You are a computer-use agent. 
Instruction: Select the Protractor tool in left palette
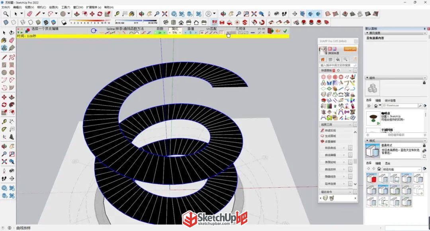pos(4,129)
